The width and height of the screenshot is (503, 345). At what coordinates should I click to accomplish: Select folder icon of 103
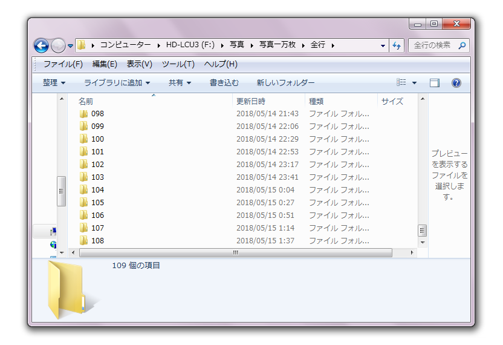pyautogui.click(x=83, y=177)
